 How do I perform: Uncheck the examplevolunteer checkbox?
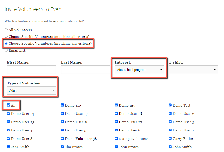117,138
